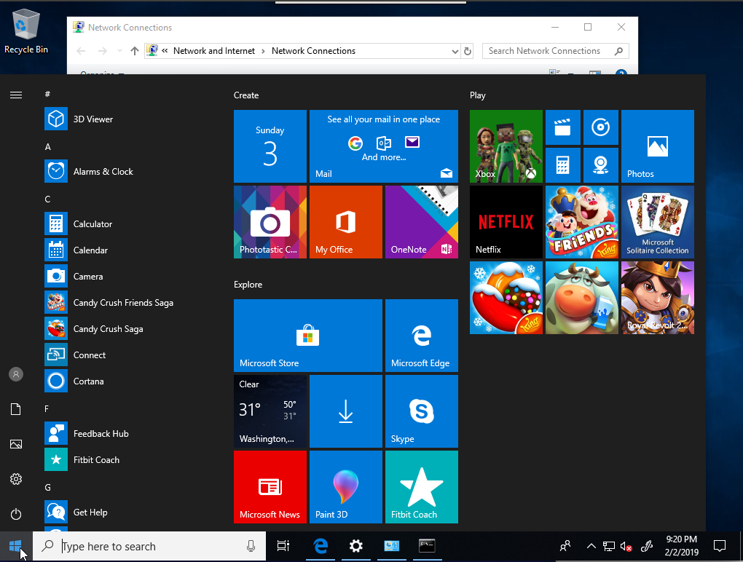Open the Groove Music small tile

pyautogui.click(x=601, y=127)
